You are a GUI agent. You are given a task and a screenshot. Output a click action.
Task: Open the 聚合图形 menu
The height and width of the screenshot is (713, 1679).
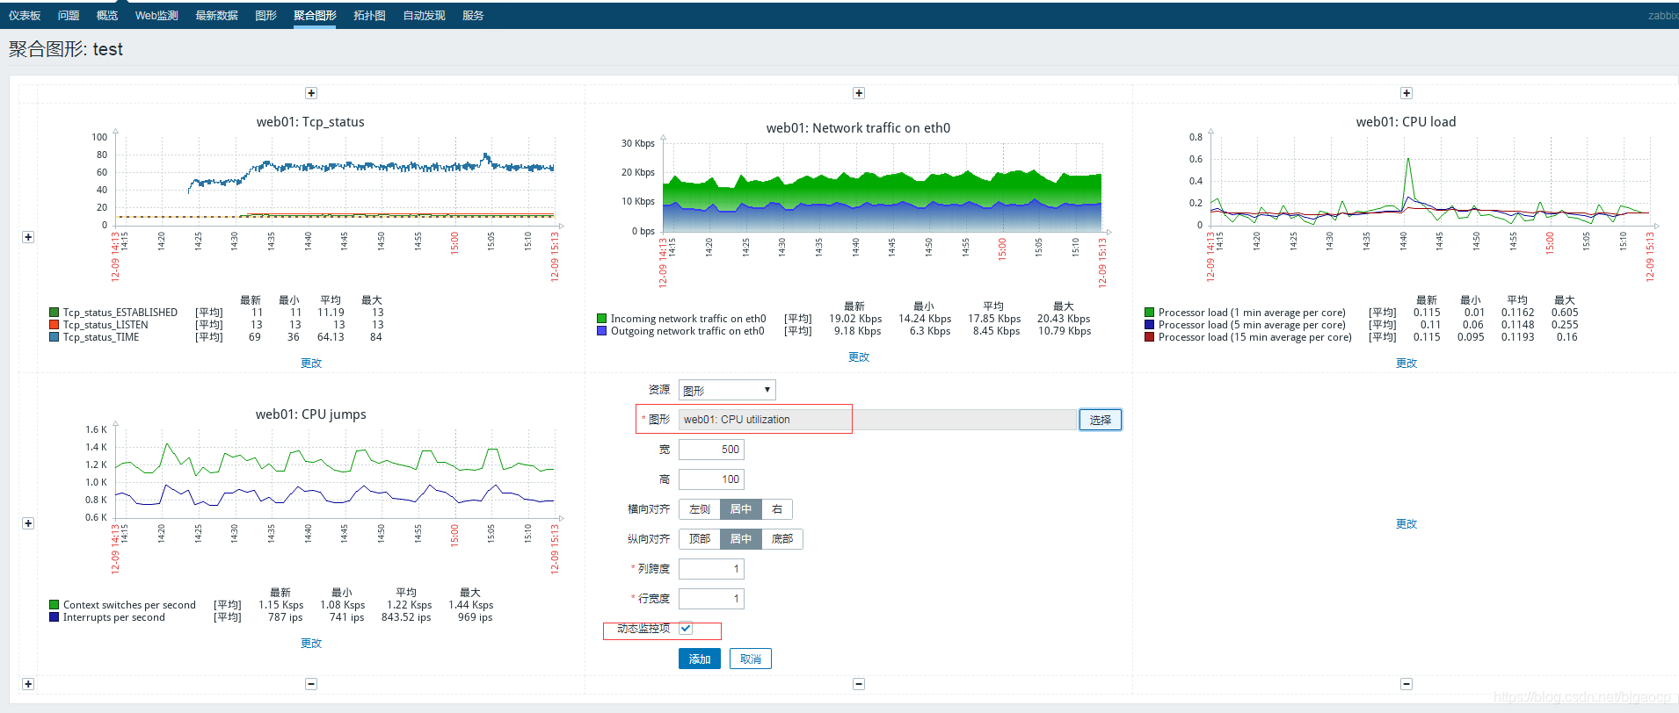click(315, 16)
